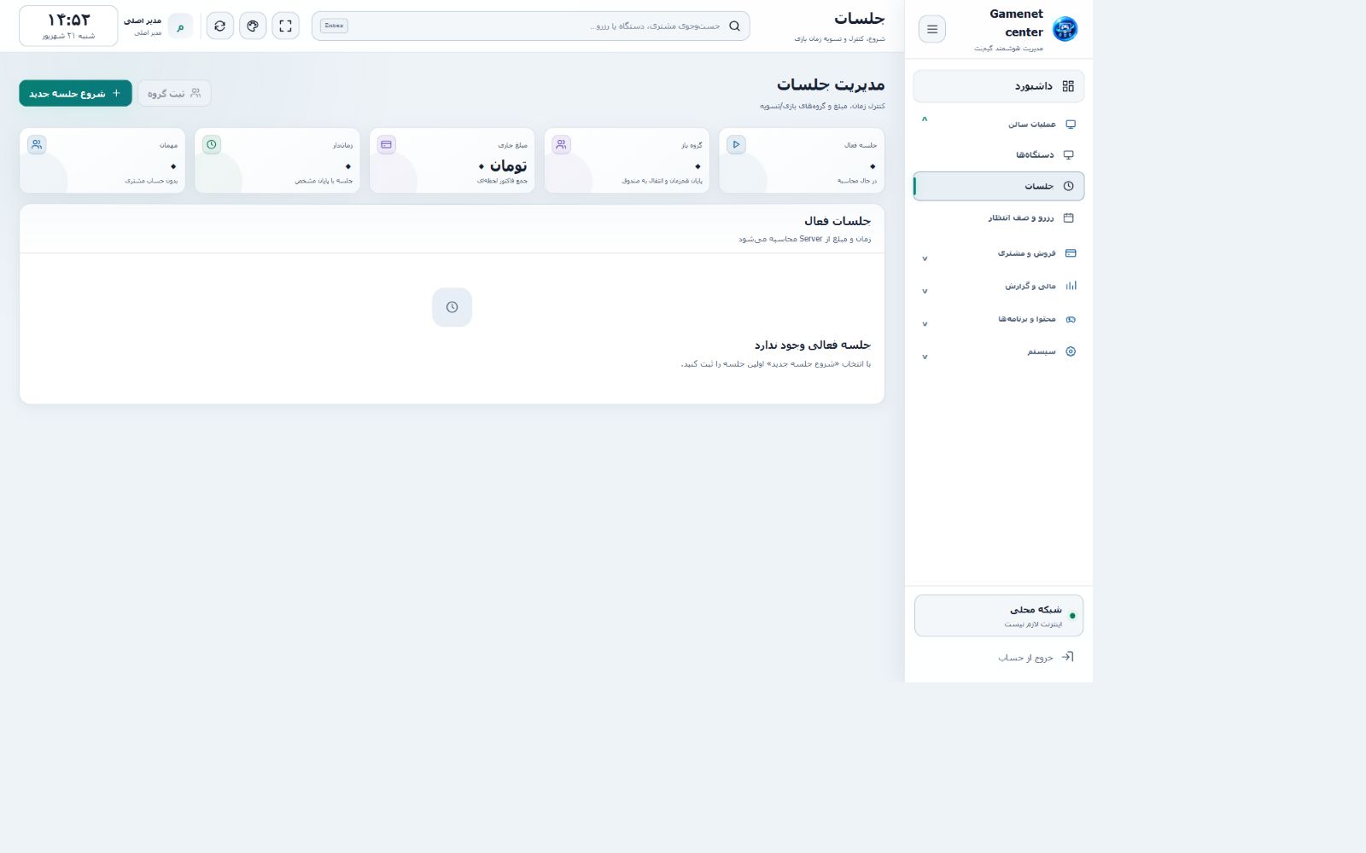Image resolution: width=1366 pixels, height=853 pixels.
Task: Click the جلسات فعال panel title
Action: 838,221
